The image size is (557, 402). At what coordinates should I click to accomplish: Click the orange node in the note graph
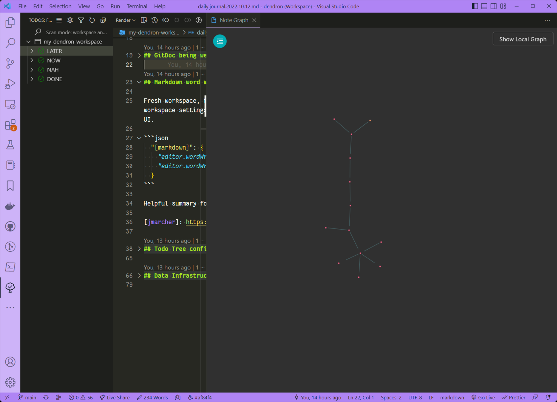click(370, 121)
